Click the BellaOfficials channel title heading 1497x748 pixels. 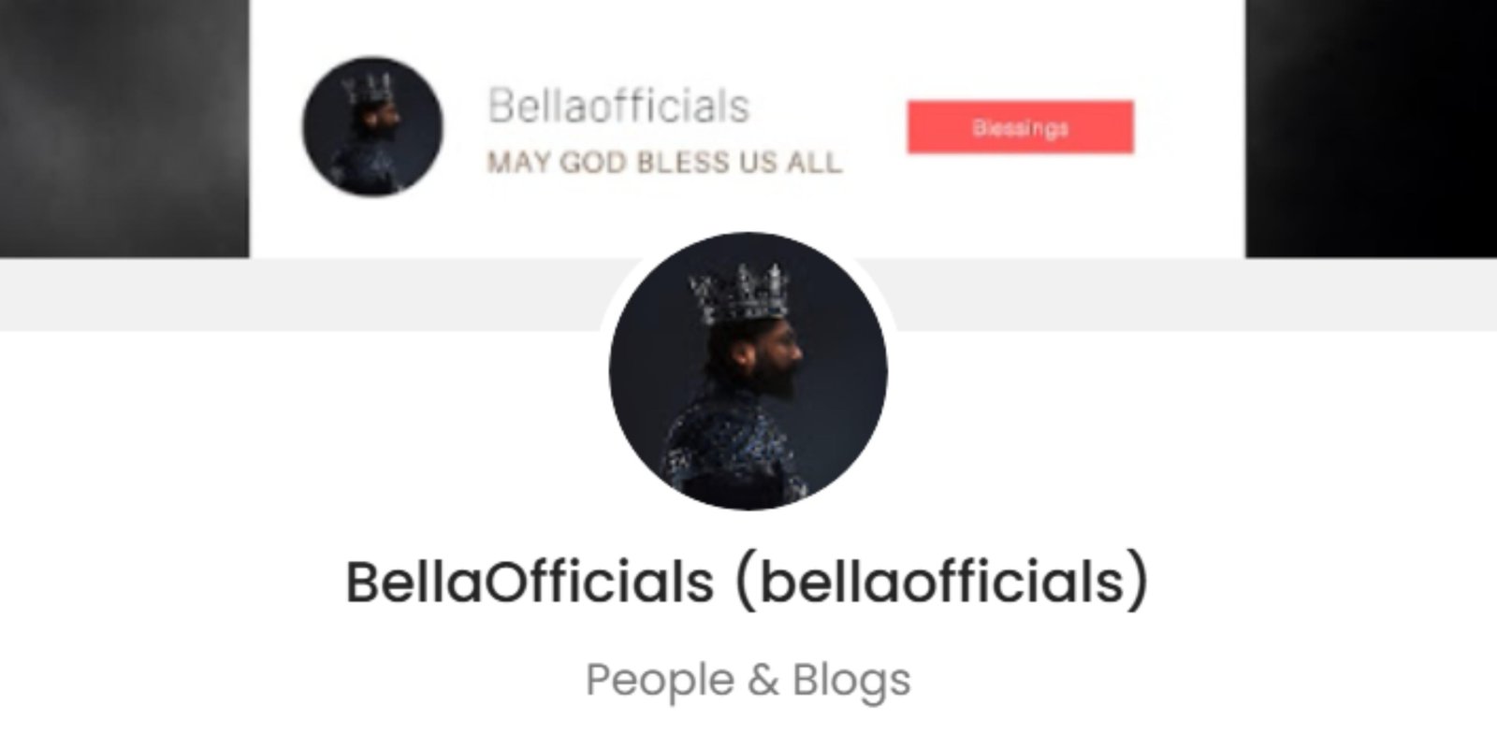click(x=747, y=582)
